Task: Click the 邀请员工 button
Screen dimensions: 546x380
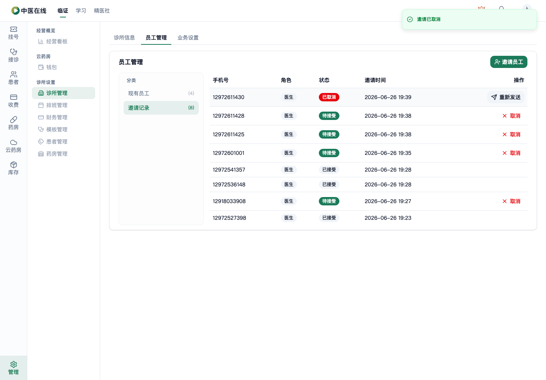Action: pyautogui.click(x=509, y=62)
